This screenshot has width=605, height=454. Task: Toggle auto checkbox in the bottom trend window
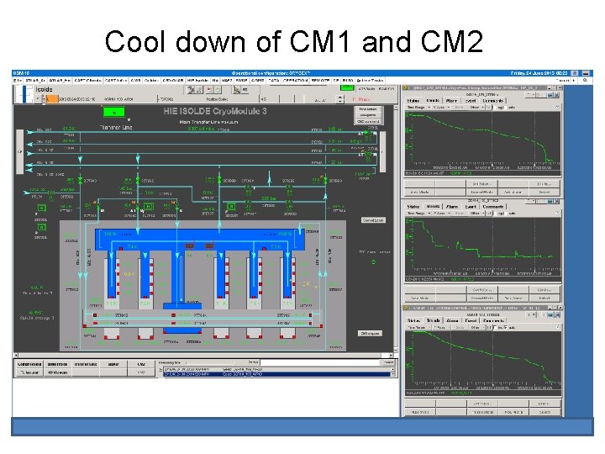pyautogui.click(x=506, y=327)
